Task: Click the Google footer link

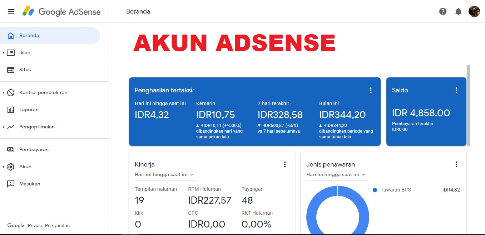Action: tap(16, 226)
